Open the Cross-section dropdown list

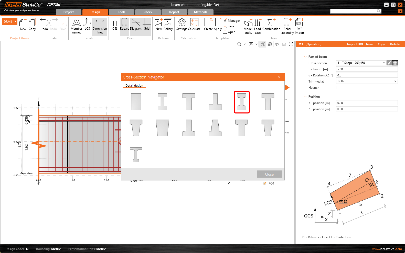(x=384, y=63)
